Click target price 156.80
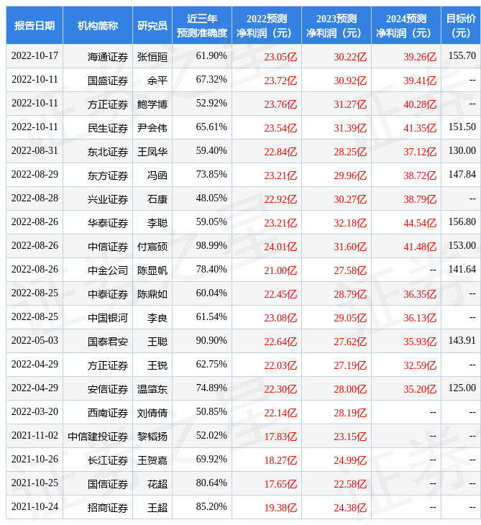The image size is (481, 525). 462,222
